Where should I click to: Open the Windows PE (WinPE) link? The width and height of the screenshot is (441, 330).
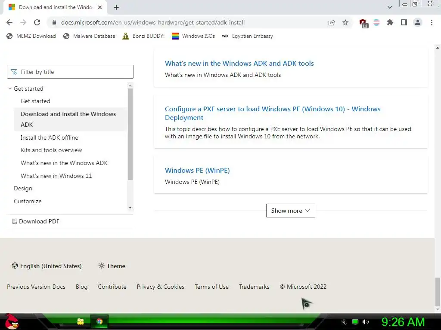197,170
